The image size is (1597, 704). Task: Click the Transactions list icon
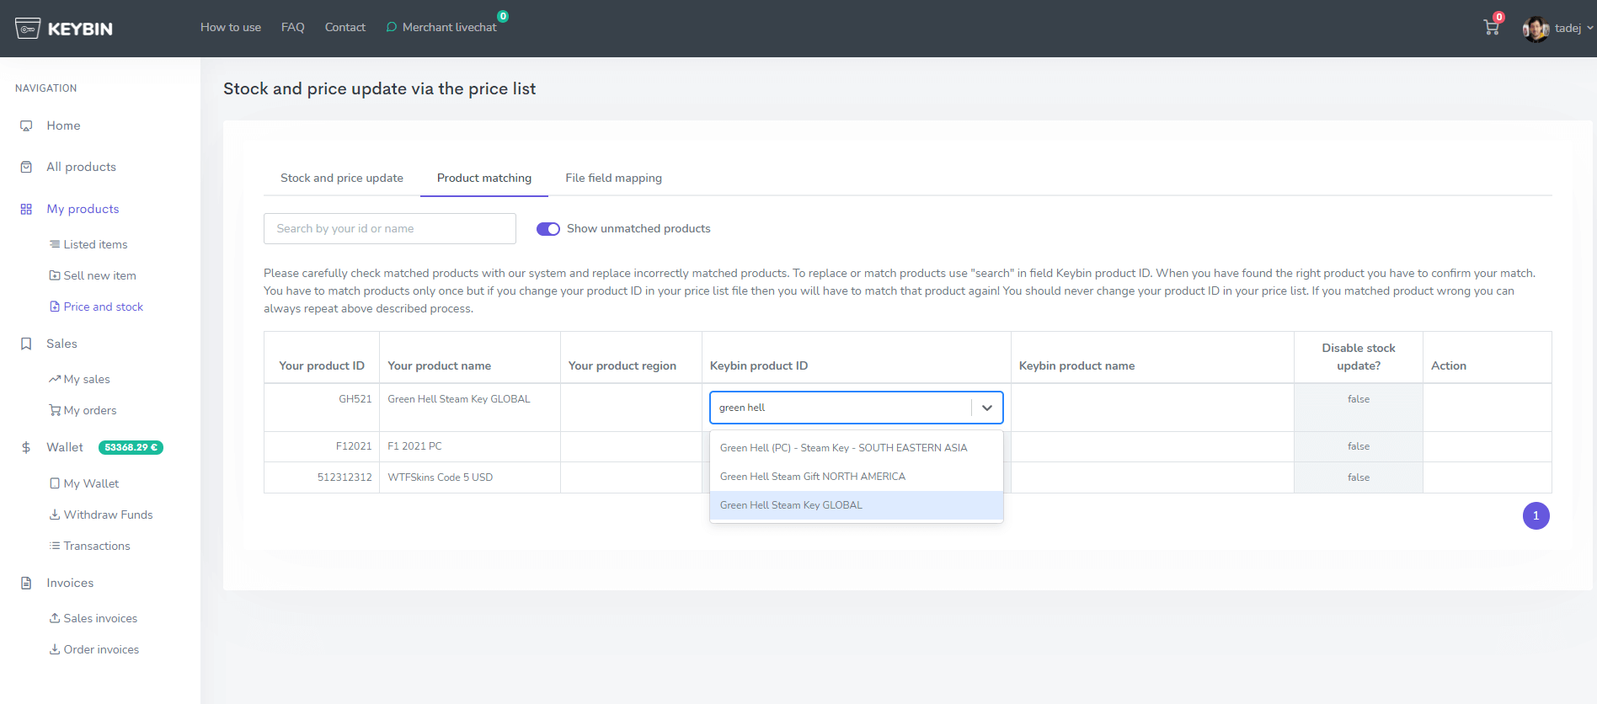pos(55,546)
